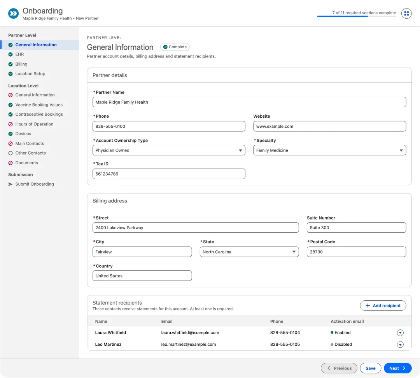Click the green check icon beside Billing
The height and width of the screenshot is (378, 420).
10,64
